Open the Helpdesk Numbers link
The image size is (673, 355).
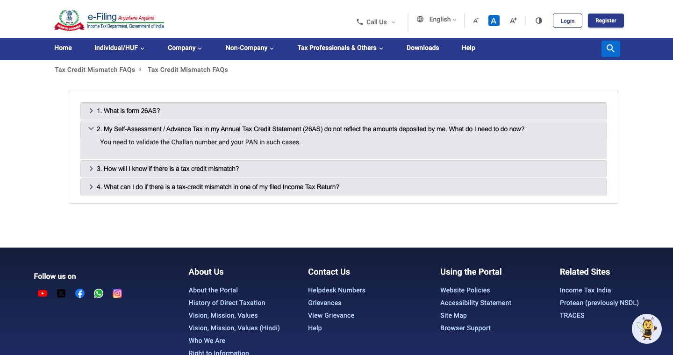click(x=336, y=290)
